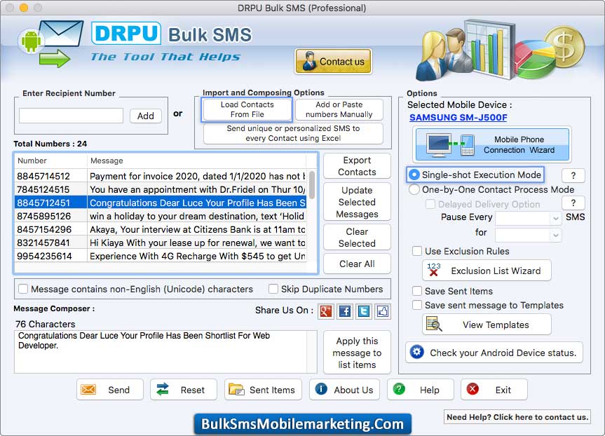This screenshot has height=436, width=605.
Task: Select the row for number 8457154296
Action: coord(161,230)
